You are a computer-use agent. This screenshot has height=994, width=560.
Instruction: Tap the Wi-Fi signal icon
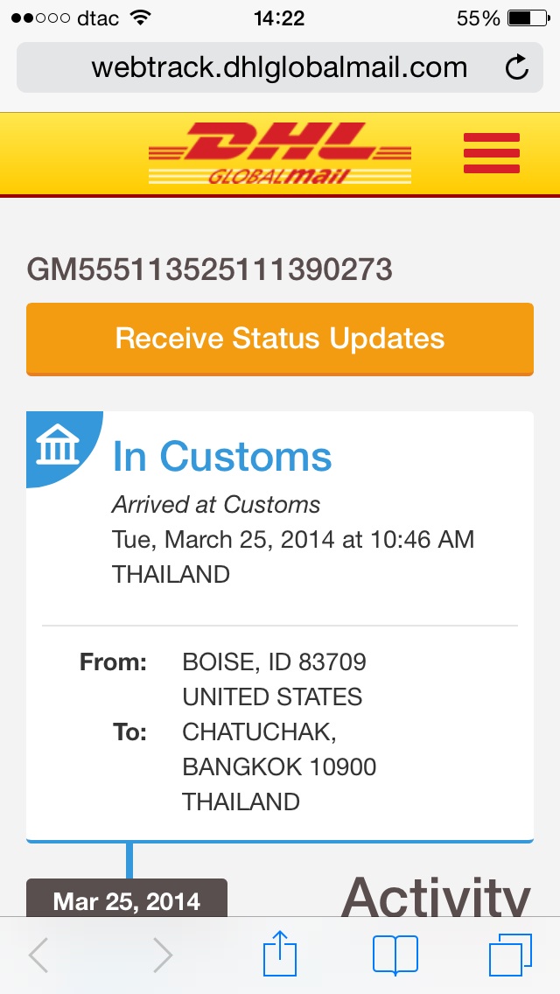click(139, 18)
